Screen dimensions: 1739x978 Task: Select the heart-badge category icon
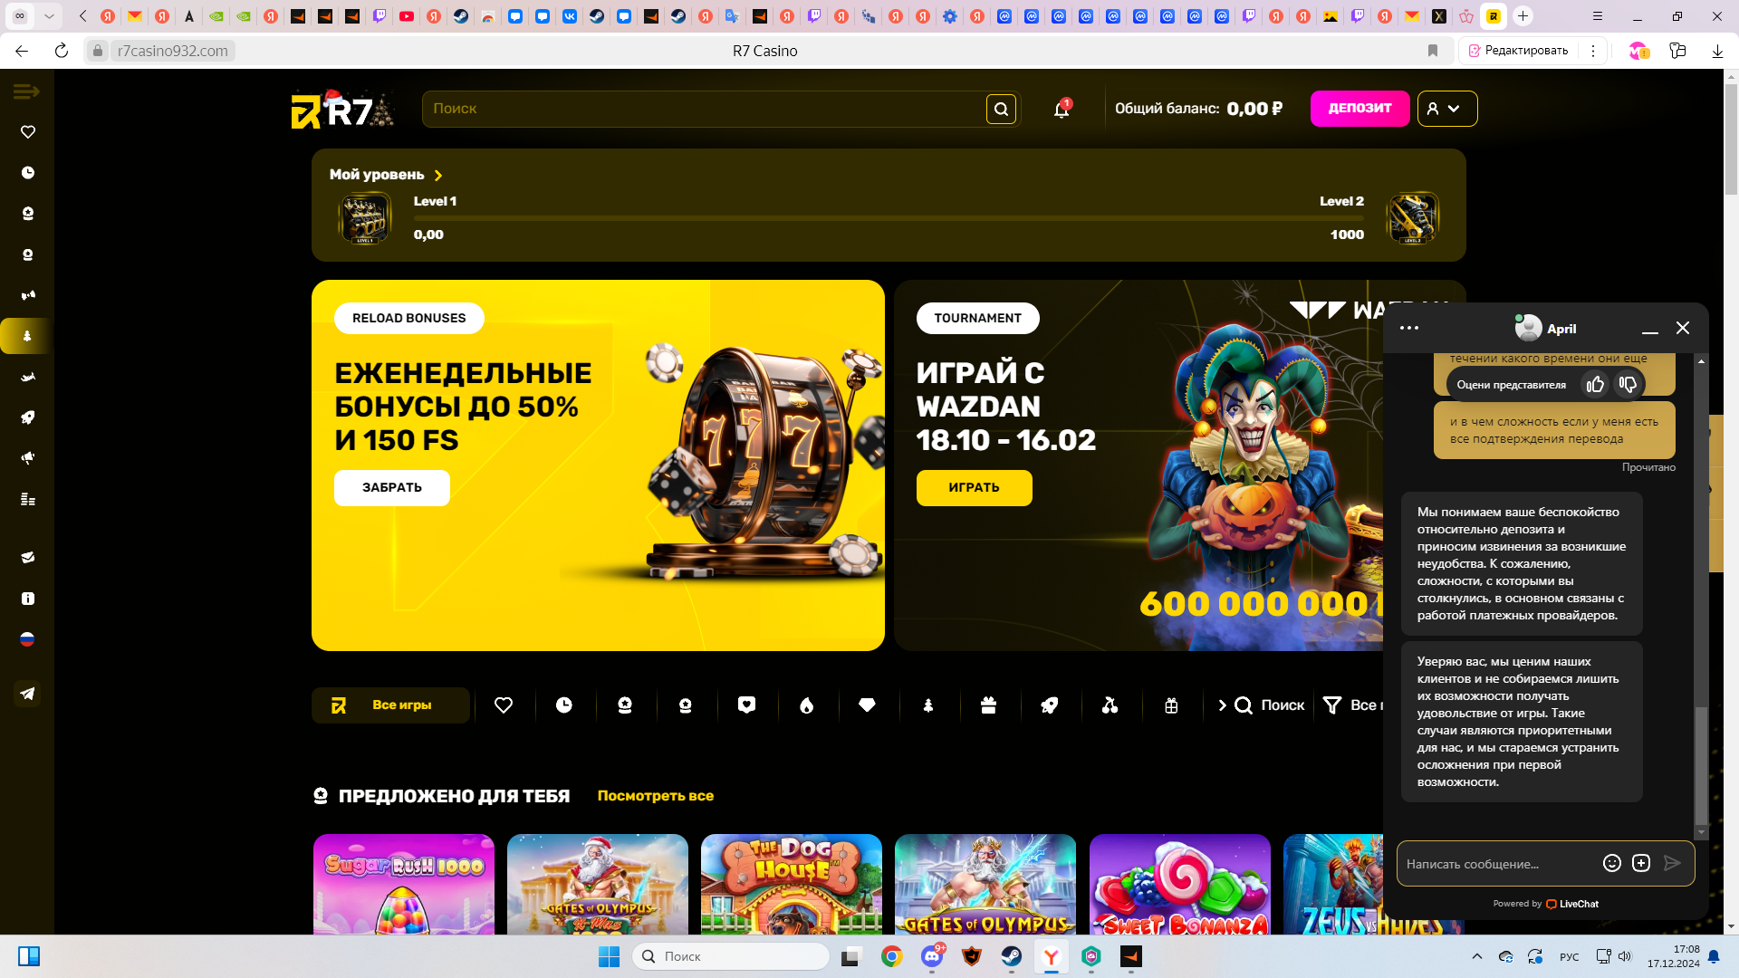(746, 705)
